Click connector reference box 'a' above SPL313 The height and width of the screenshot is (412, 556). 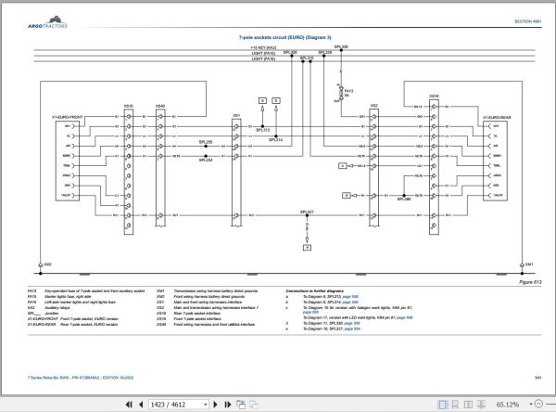coord(262,101)
